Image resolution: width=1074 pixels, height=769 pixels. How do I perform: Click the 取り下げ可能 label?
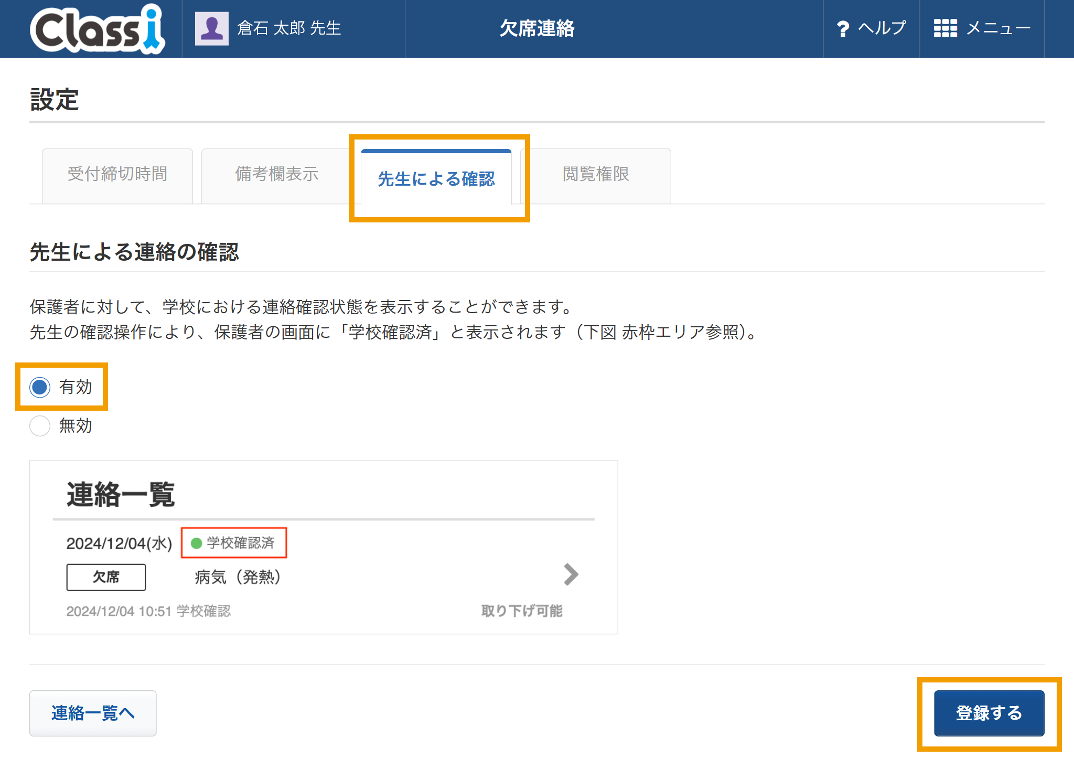pos(522,611)
